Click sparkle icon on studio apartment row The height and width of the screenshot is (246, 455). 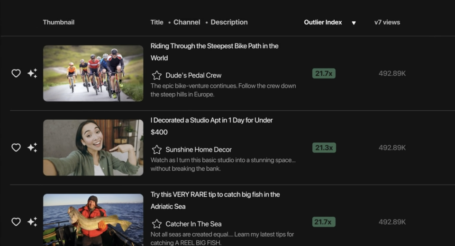click(32, 148)
